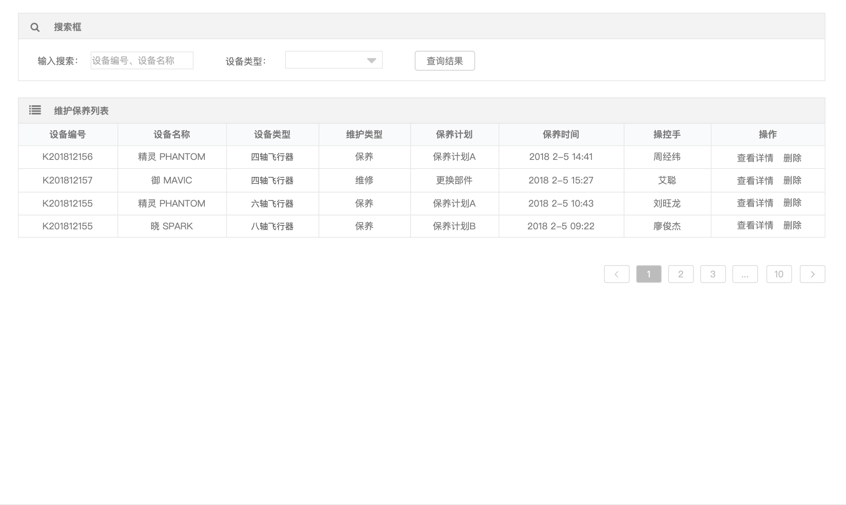This screenshot has height=505, width=846.
Task: Go to previous page with left arrow
Action: [616, 274]
